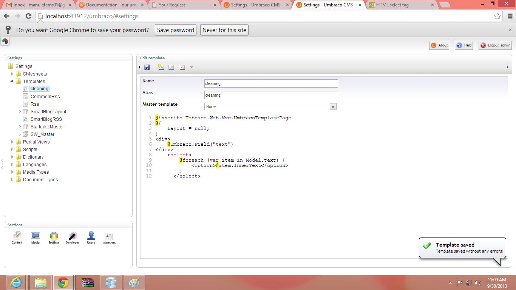Switch to the Your Request tab
The height and width of the screenshot is (290, 516).
183,5
